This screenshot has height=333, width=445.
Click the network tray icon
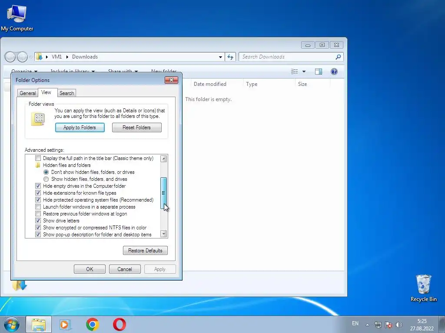click(378, 324)
